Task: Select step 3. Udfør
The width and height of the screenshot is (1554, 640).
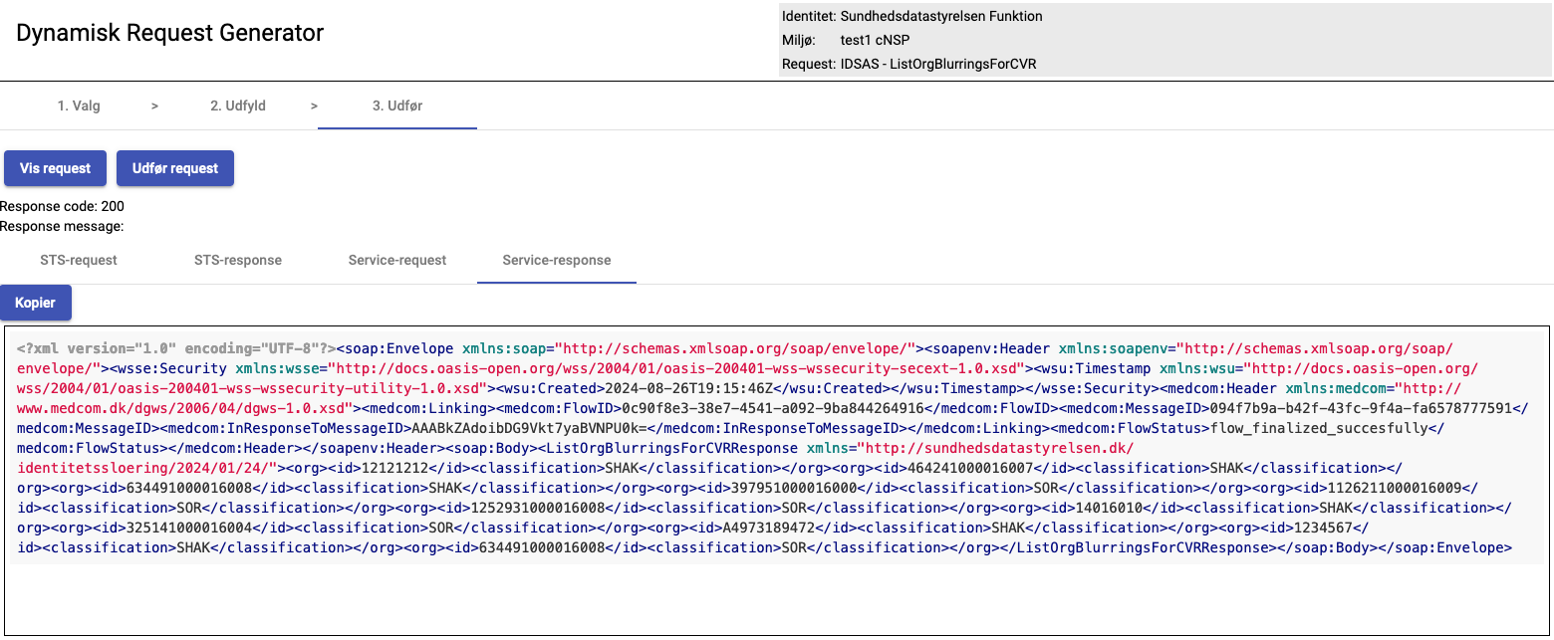Action: (397, 106)
